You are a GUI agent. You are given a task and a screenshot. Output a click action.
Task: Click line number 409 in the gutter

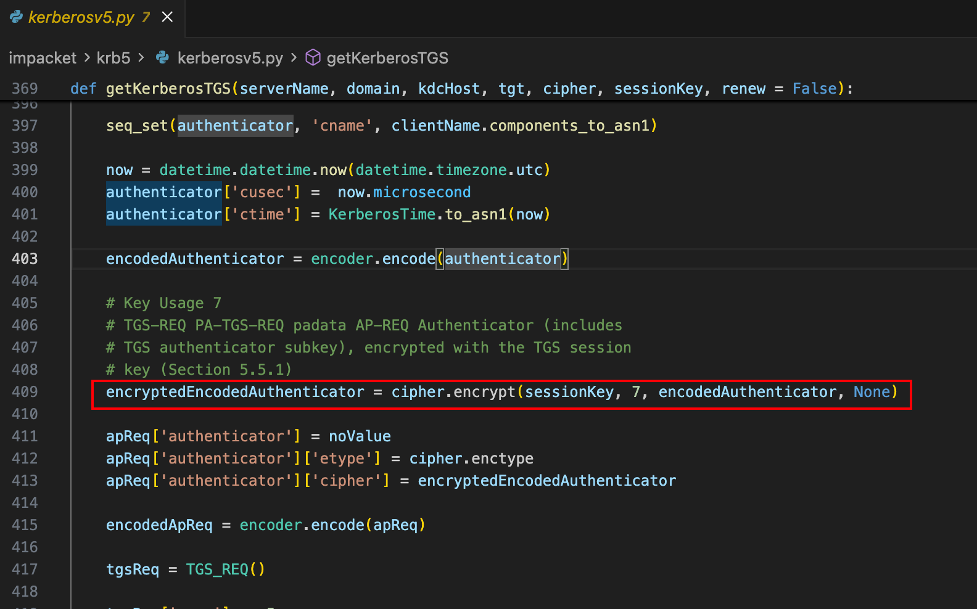[25, 392]
